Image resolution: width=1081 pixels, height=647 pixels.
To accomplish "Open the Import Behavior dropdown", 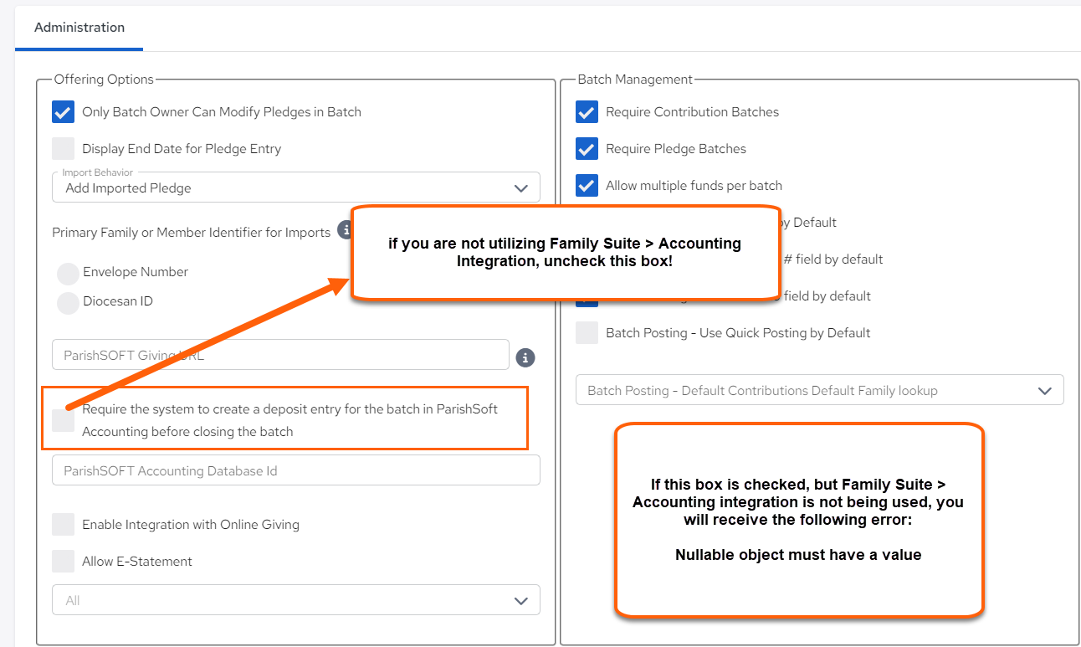I will pyautogui.click(x=296, y=187).
